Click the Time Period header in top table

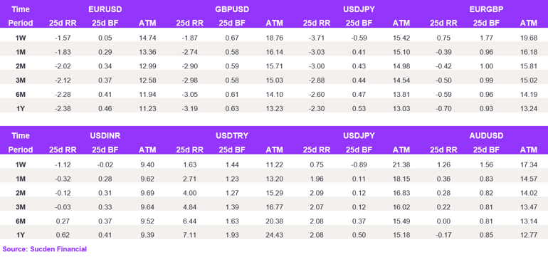point(20,16)
